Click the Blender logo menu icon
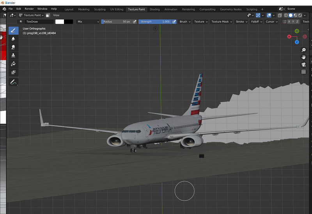 [4, 9]
